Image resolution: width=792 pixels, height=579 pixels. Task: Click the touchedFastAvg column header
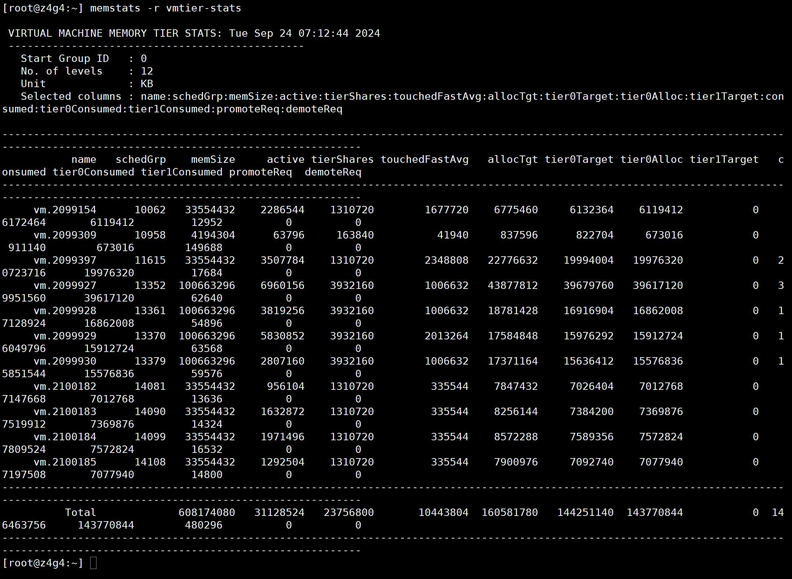pos(425,159)
